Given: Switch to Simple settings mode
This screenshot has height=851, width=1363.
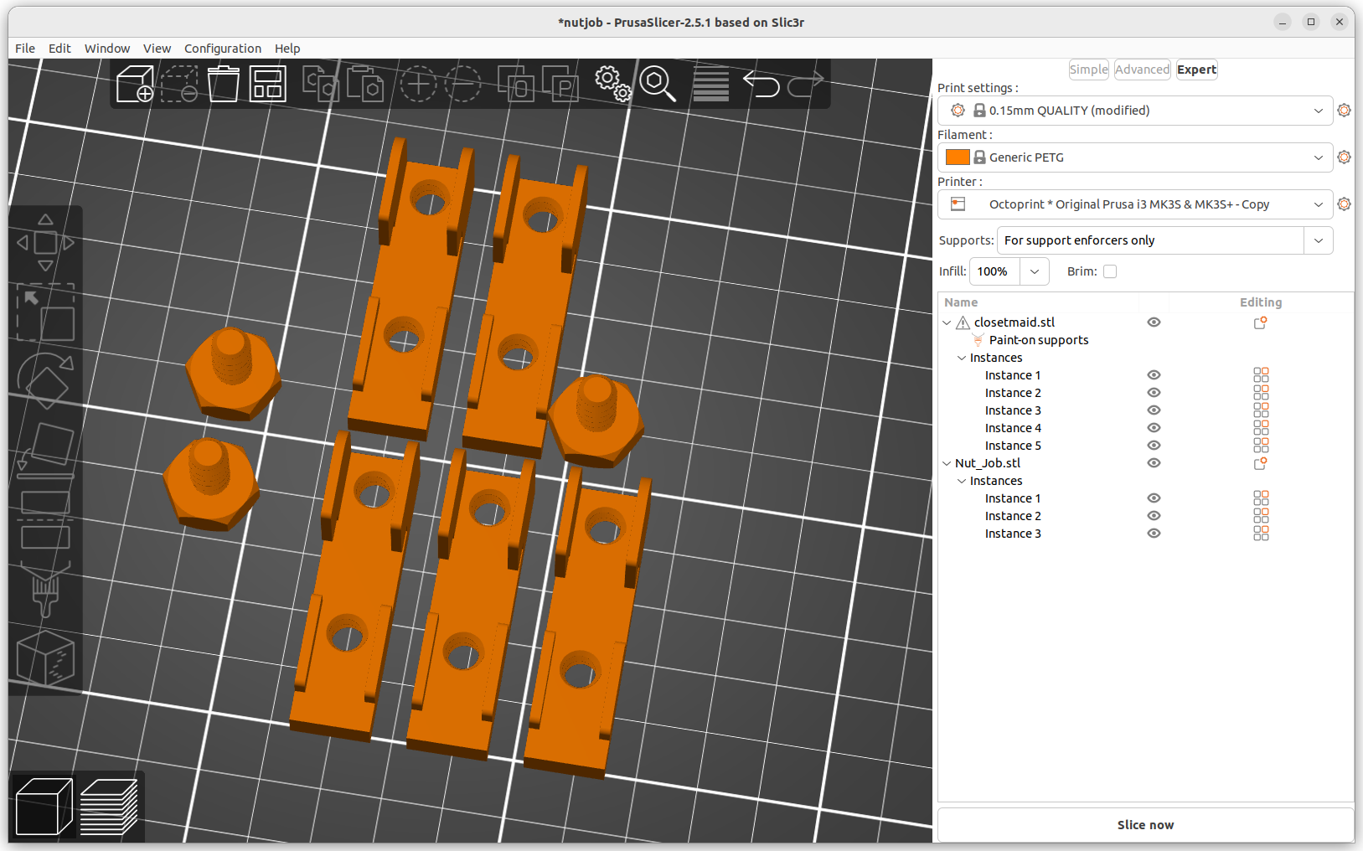Looking at the screenshot, I should [1088, 69].
